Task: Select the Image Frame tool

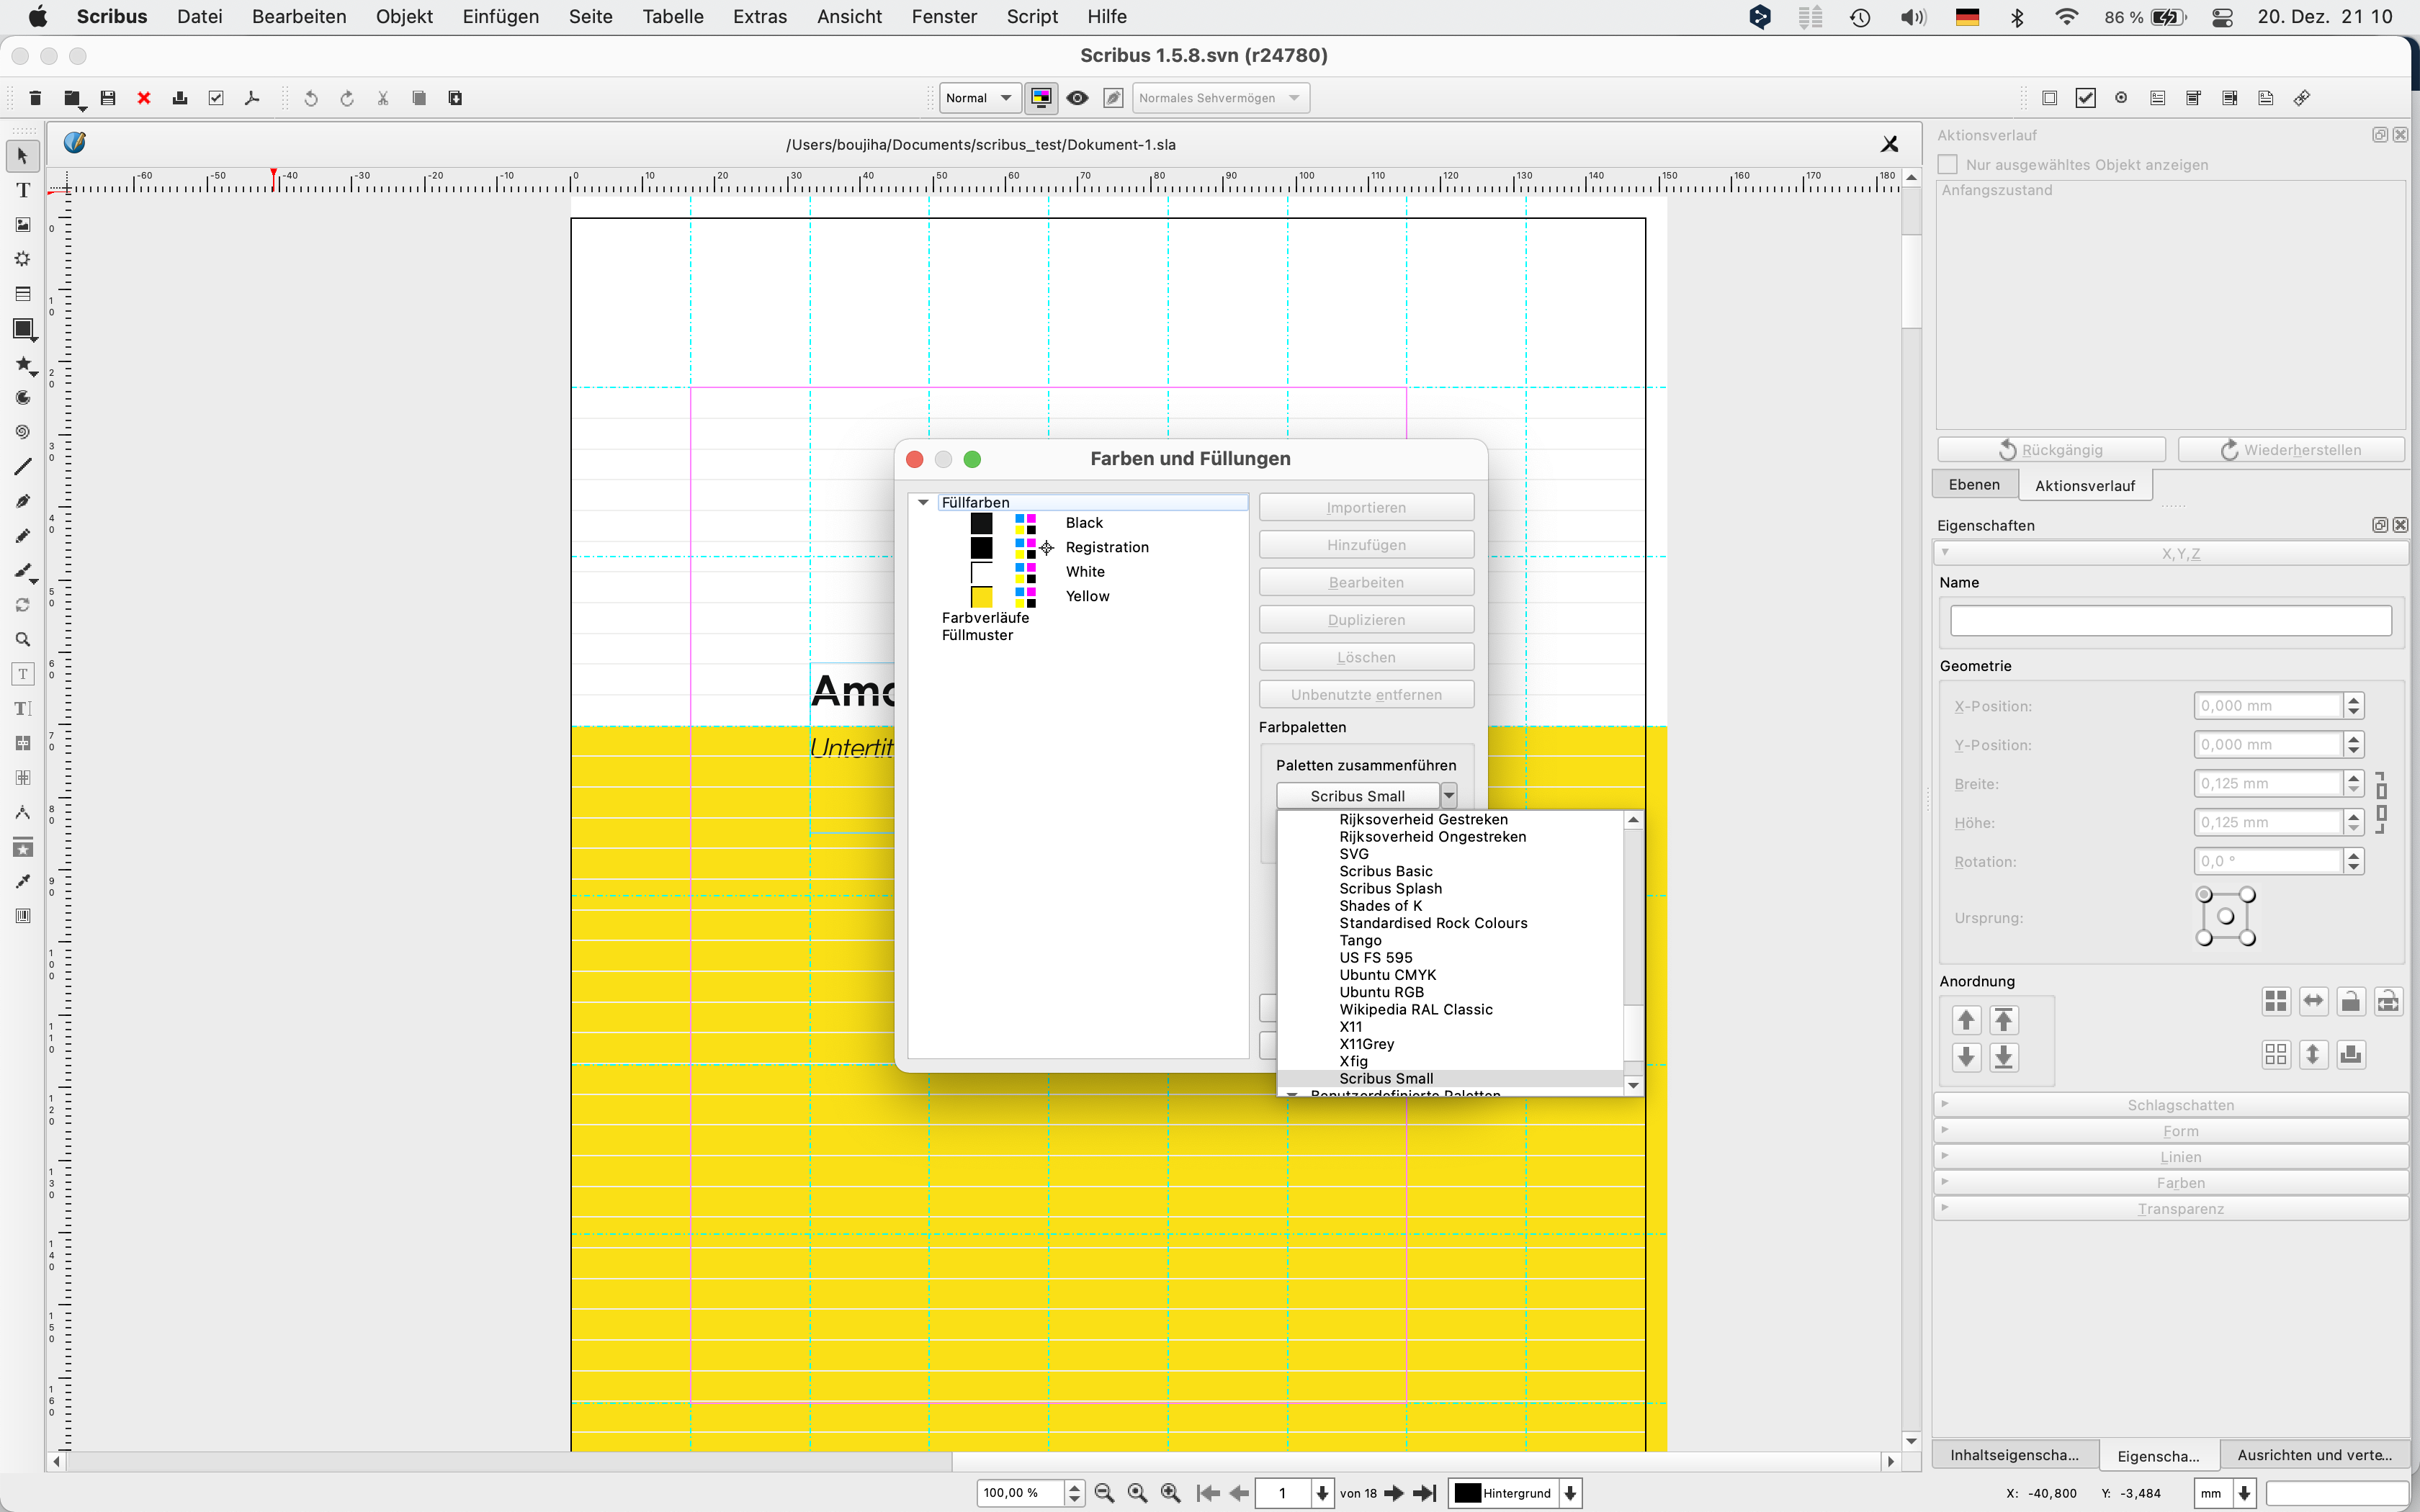Action: [23, 225]
